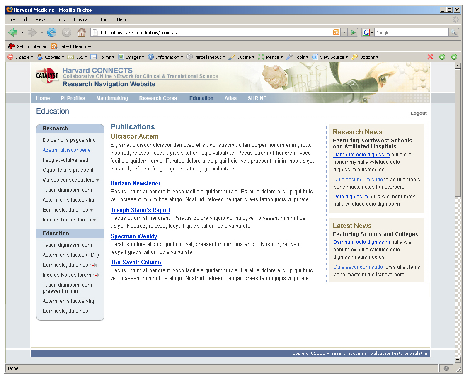Click the Stop loading icon

67,32
